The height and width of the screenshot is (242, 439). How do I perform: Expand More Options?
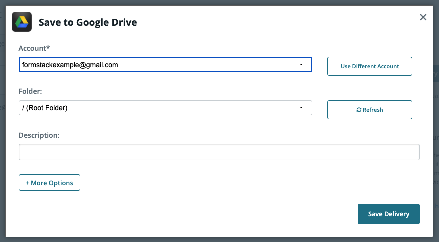[x=49, y=183]
